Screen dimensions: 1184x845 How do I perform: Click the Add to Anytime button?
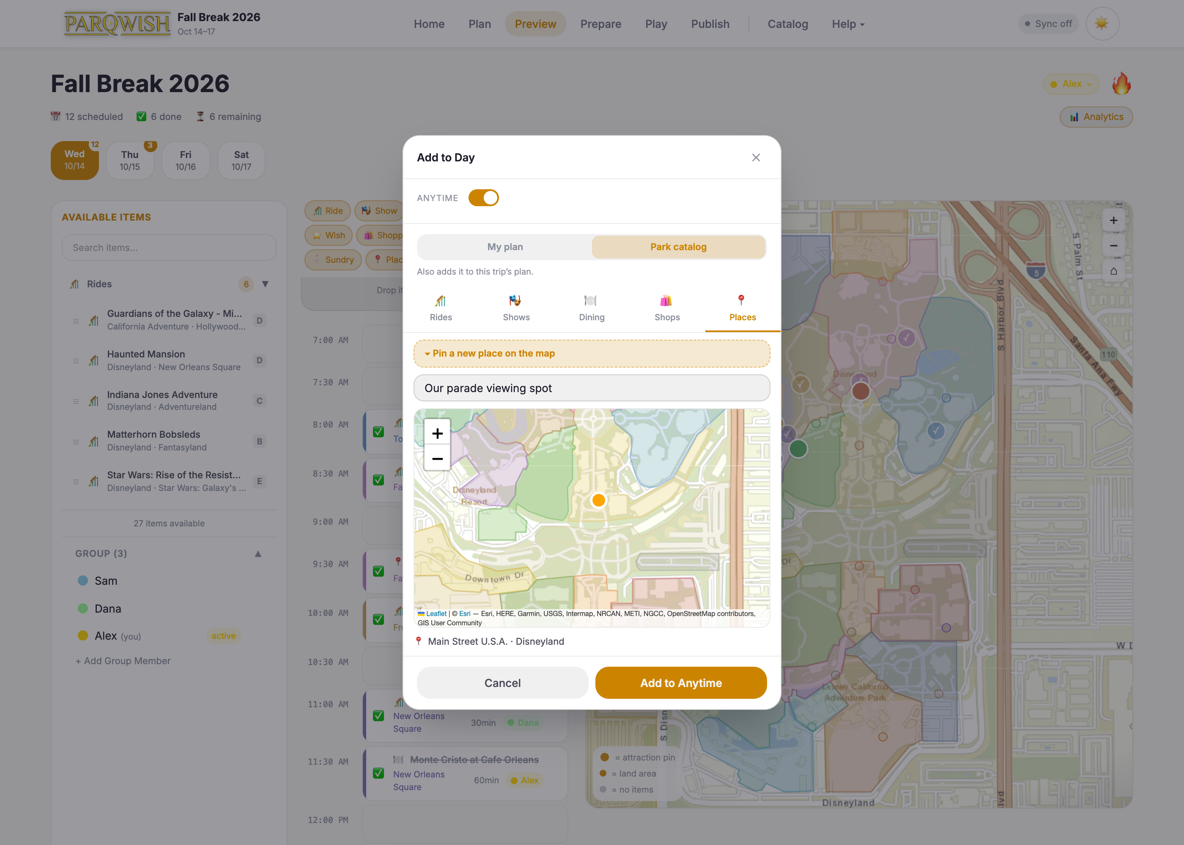pos(681,683)
